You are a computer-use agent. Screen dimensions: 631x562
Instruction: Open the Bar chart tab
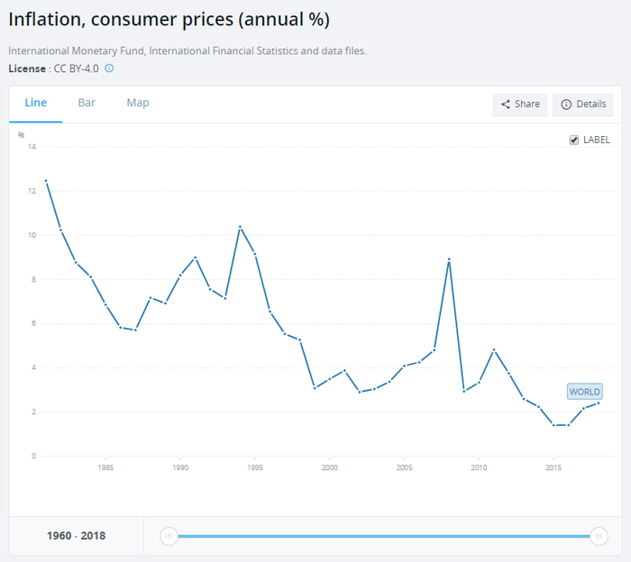coord(87,103)
